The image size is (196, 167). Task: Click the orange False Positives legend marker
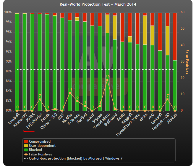26,154
